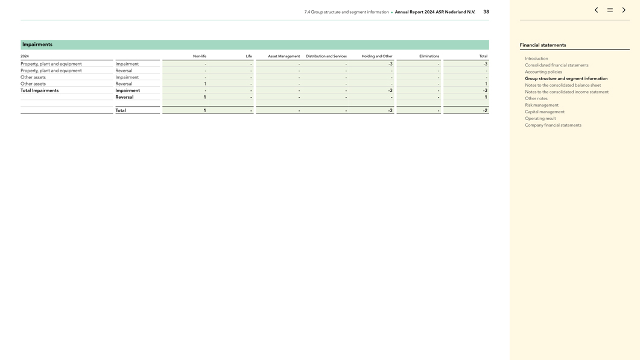Open Notes to the consolidated income statement
The height and width of the screenshot is (360, 640).
coord(566,92)
